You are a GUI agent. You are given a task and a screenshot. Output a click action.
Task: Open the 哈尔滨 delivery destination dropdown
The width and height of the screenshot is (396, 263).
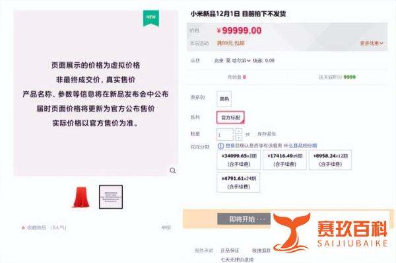click(241, 60)
